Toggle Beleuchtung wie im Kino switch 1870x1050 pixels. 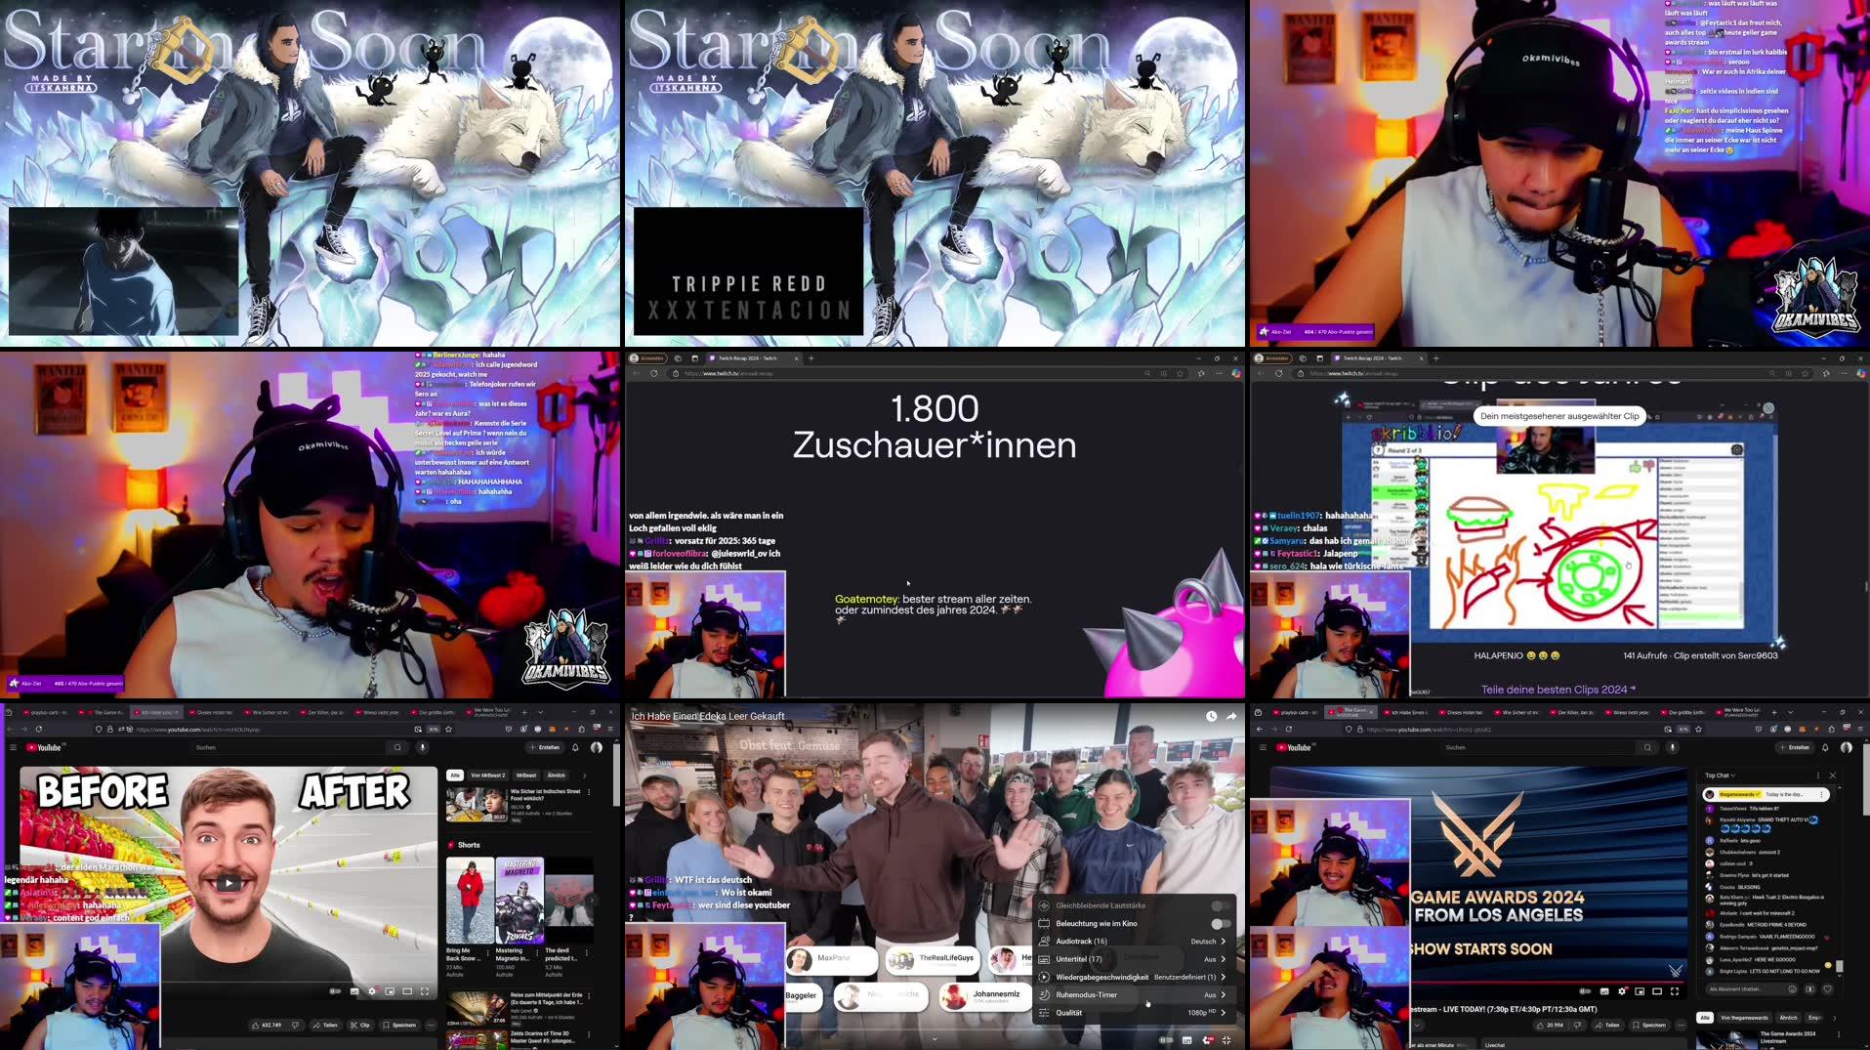(1221, 923)
